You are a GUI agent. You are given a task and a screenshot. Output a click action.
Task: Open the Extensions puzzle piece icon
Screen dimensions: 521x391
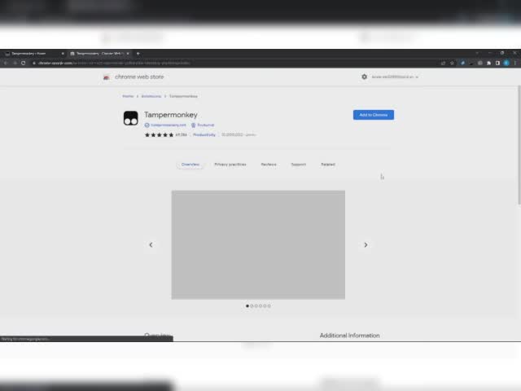tap(488, 63)
